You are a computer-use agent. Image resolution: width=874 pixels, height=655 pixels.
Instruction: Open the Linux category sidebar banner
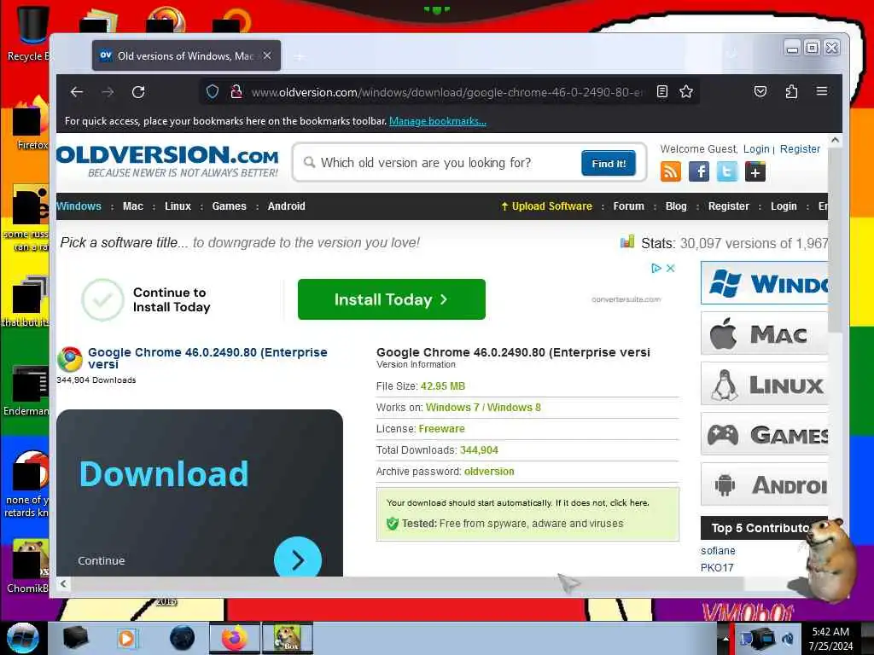pos(764,384)
